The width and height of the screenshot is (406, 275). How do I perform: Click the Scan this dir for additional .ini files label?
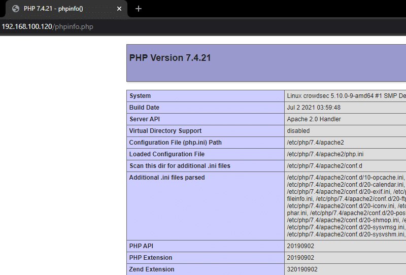(x=180, y=166)
